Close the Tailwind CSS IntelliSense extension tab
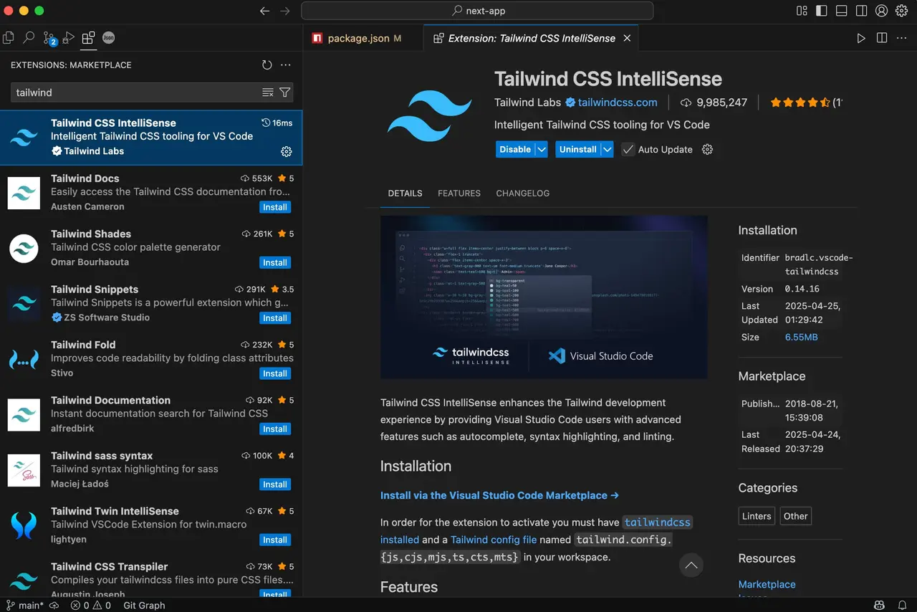Viewport: 917px width, 612px height. pyautogui.click(x=627, y=39)
